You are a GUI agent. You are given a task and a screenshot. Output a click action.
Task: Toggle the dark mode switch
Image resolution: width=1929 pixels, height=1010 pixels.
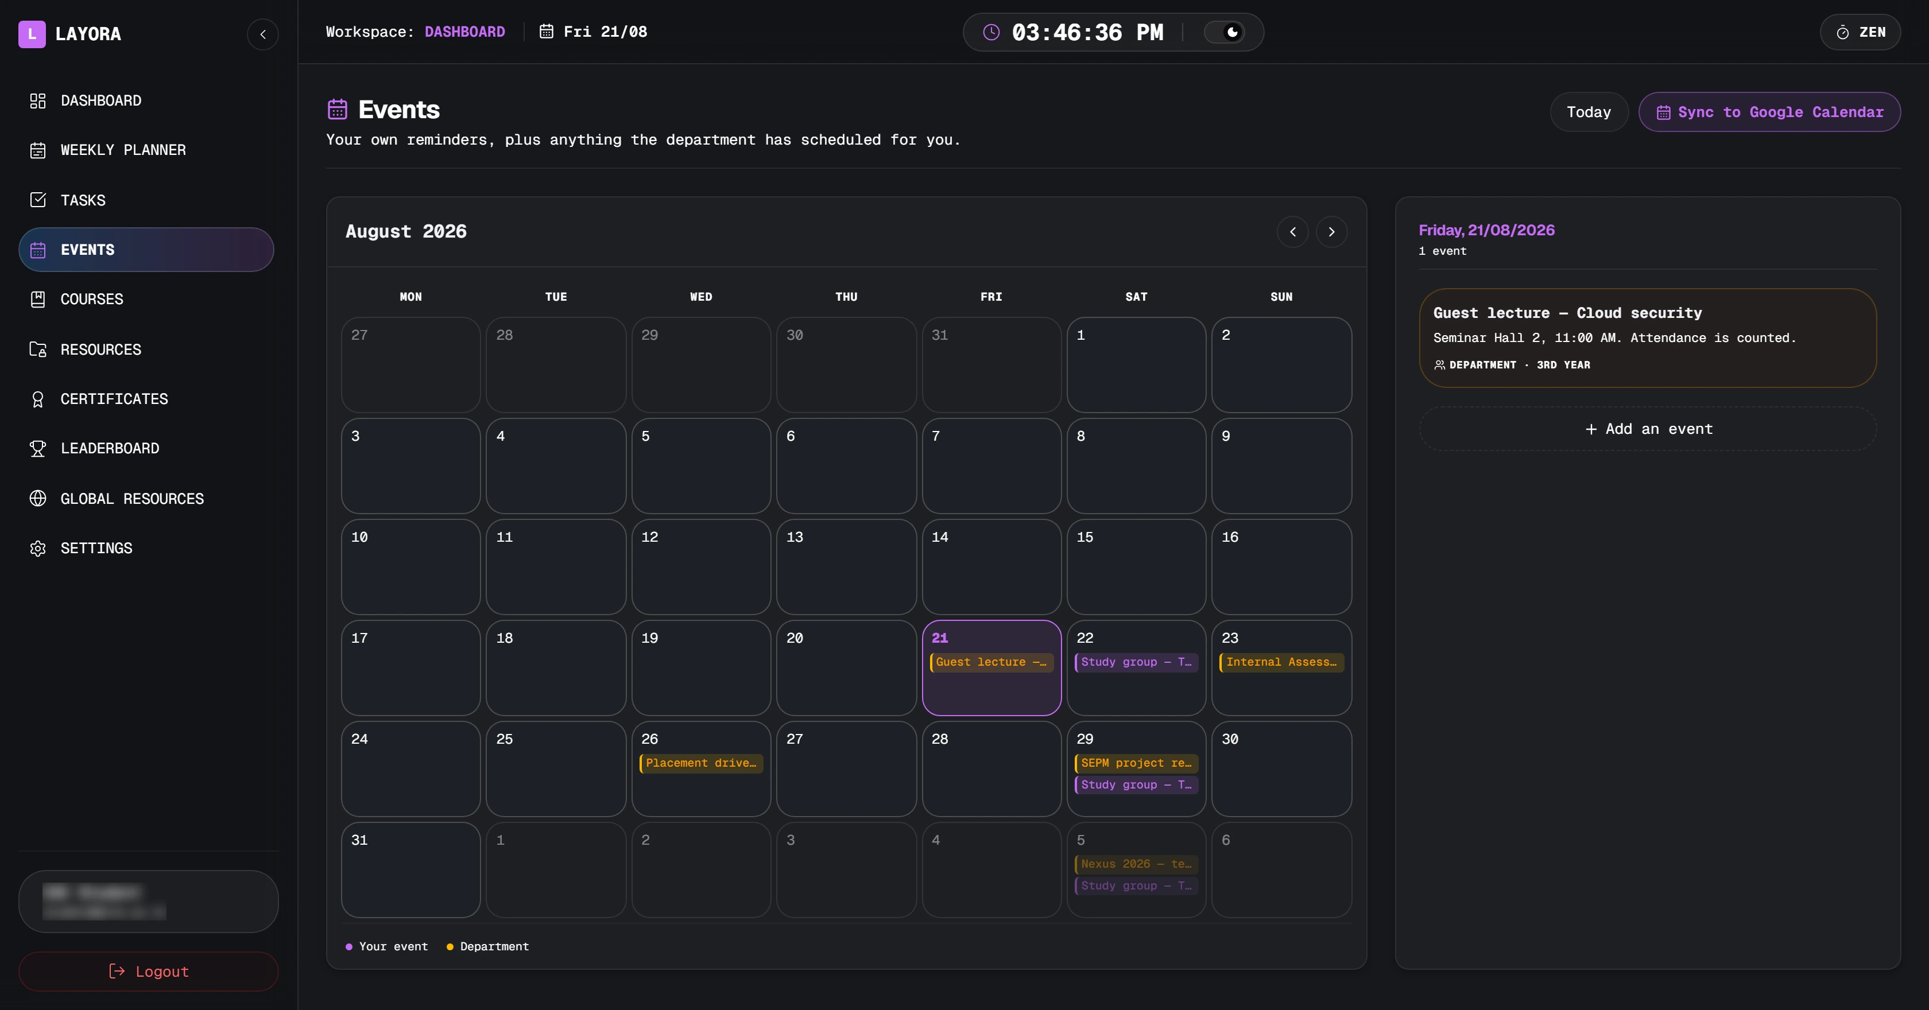(1223, 32)
